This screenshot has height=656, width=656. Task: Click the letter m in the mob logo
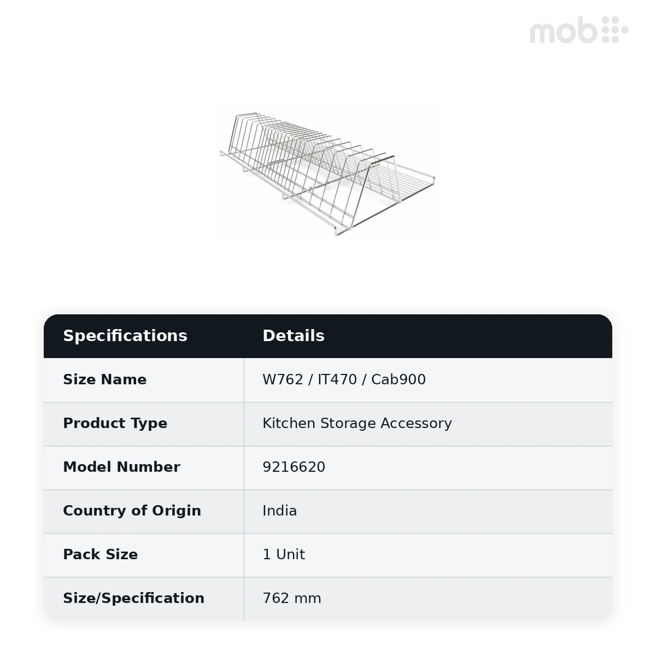(x=547, y=33)
